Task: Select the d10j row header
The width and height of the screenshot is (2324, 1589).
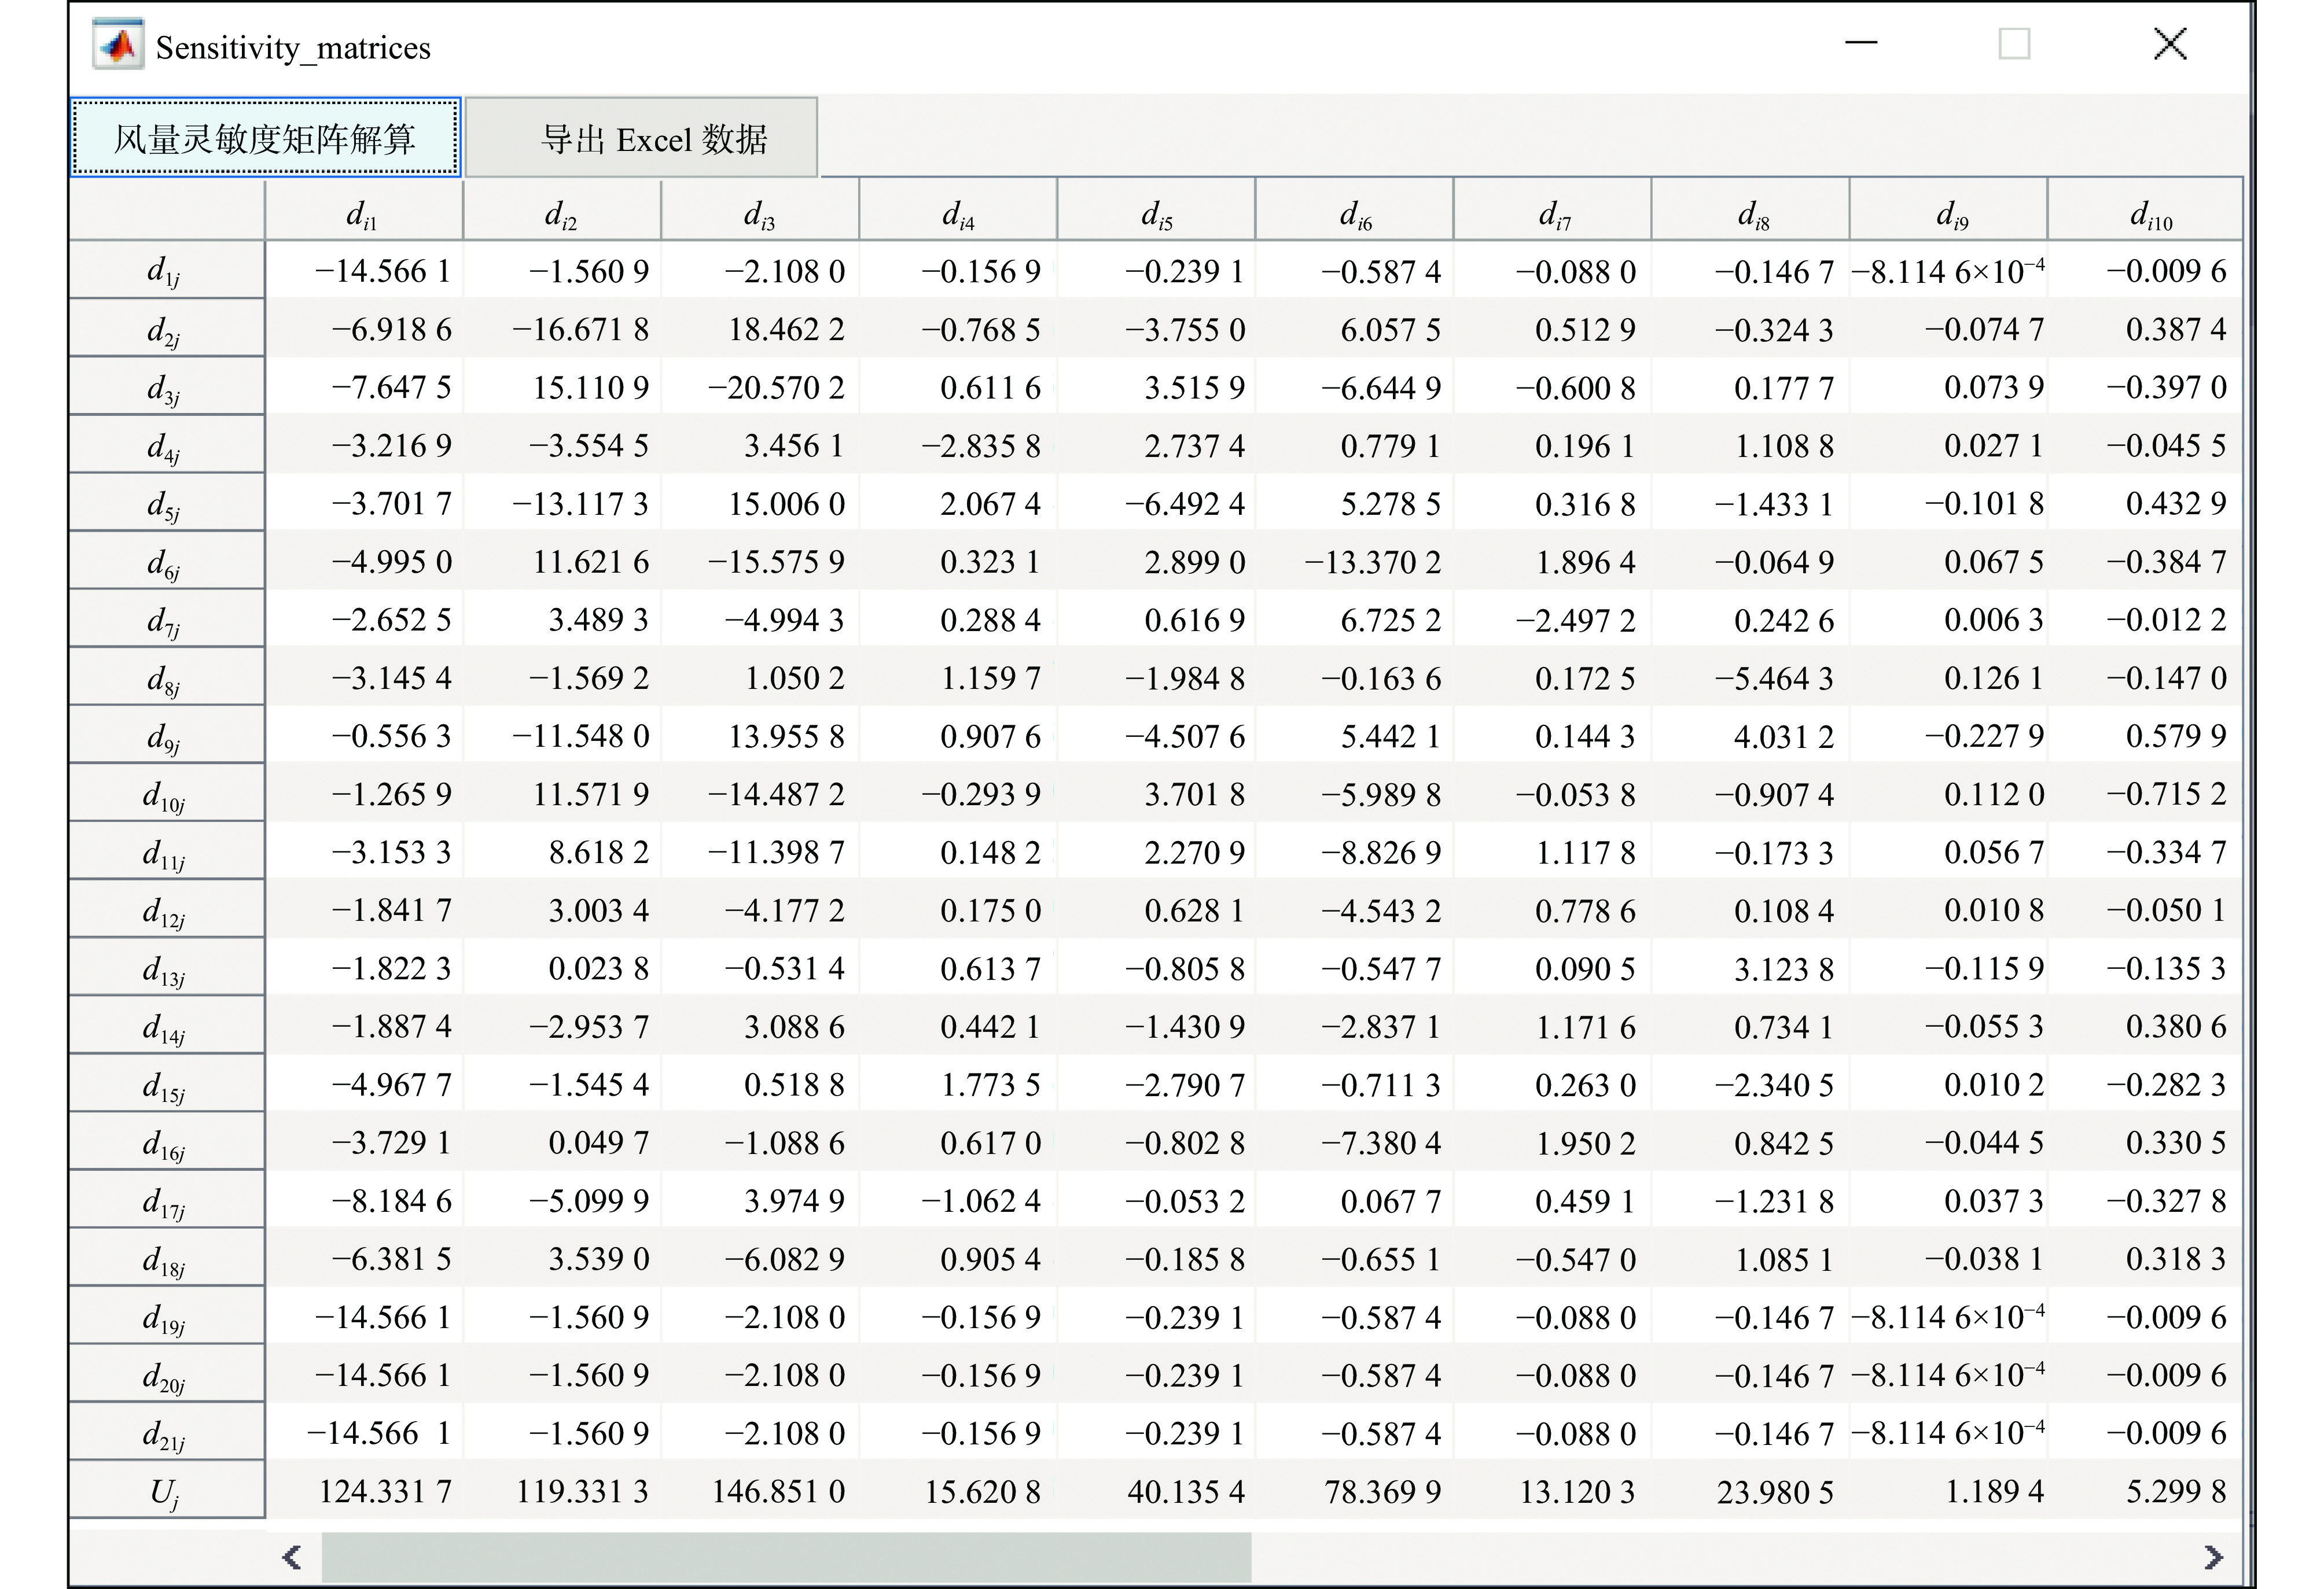Action: (165, 795)
